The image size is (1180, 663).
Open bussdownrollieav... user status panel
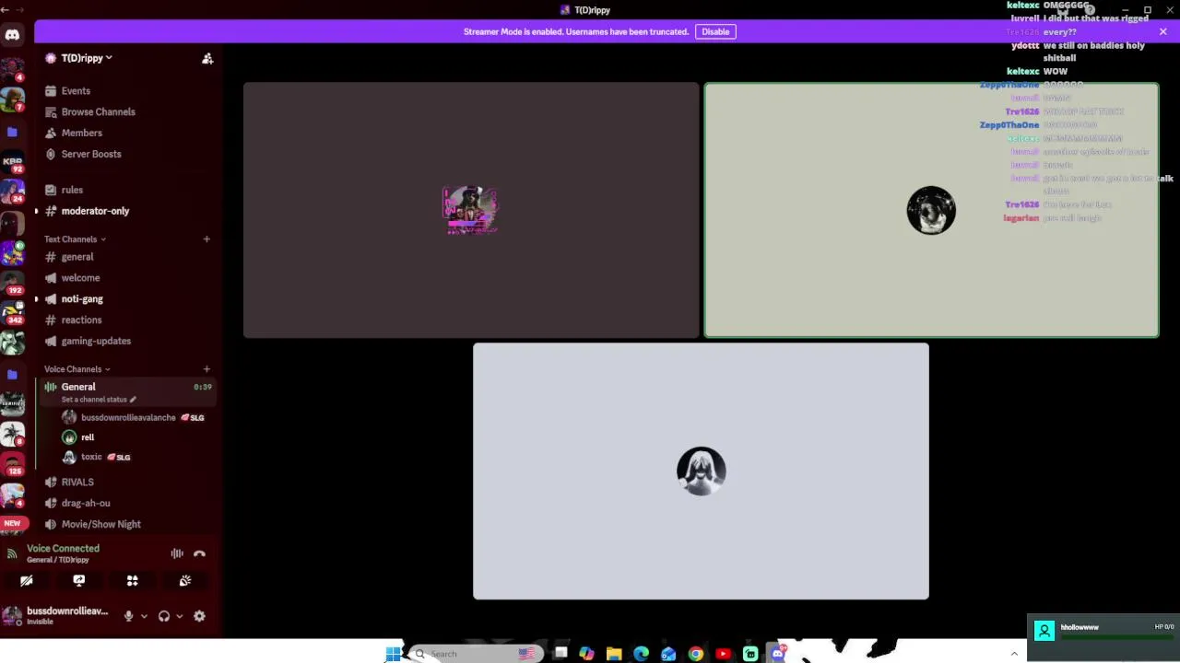[57, 615]
